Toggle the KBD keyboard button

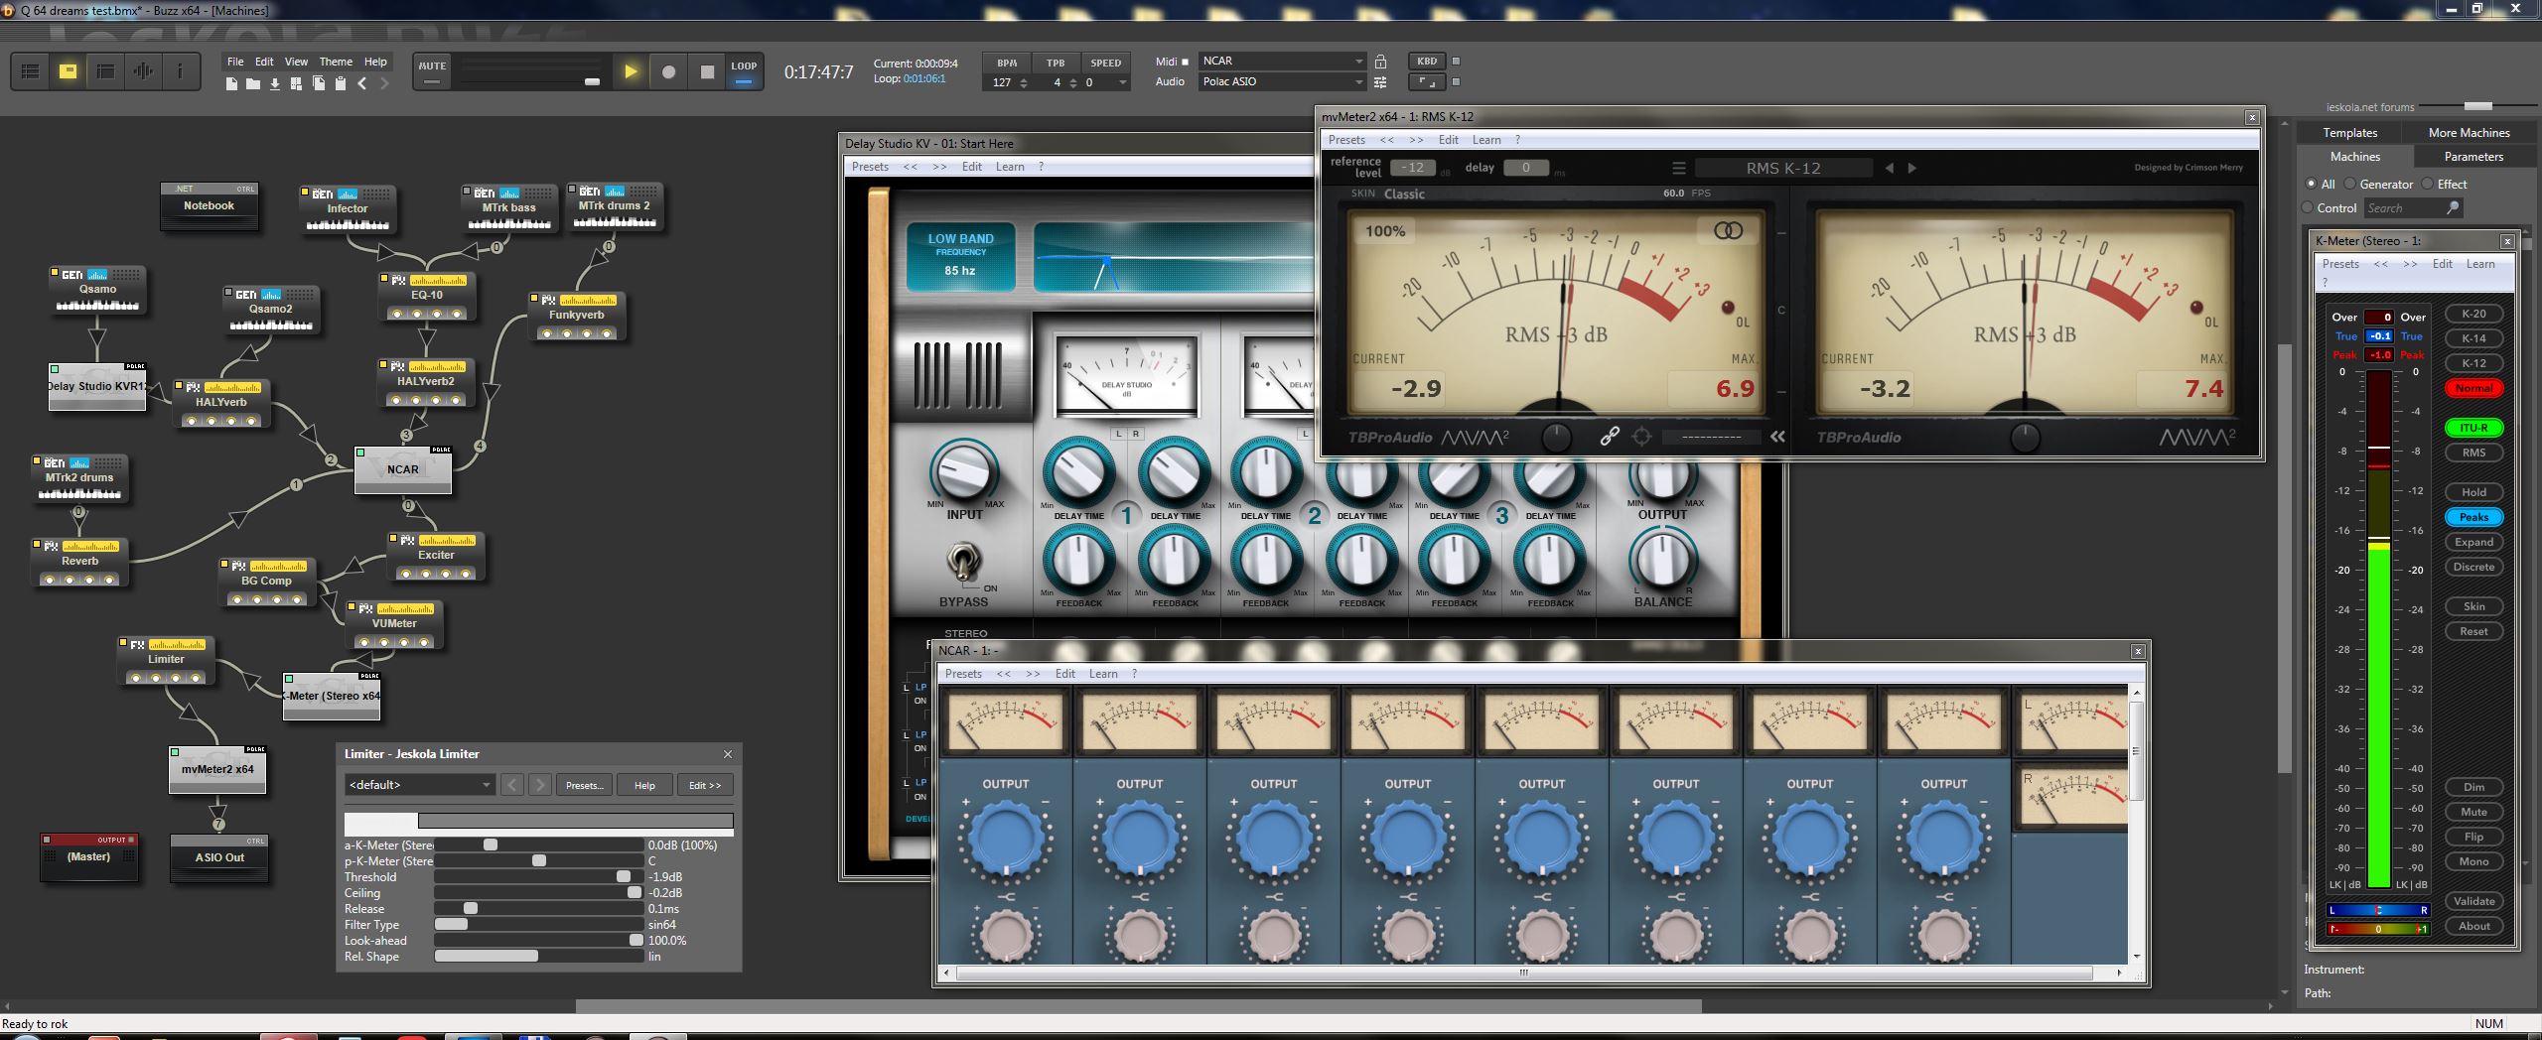[1427, 62]
